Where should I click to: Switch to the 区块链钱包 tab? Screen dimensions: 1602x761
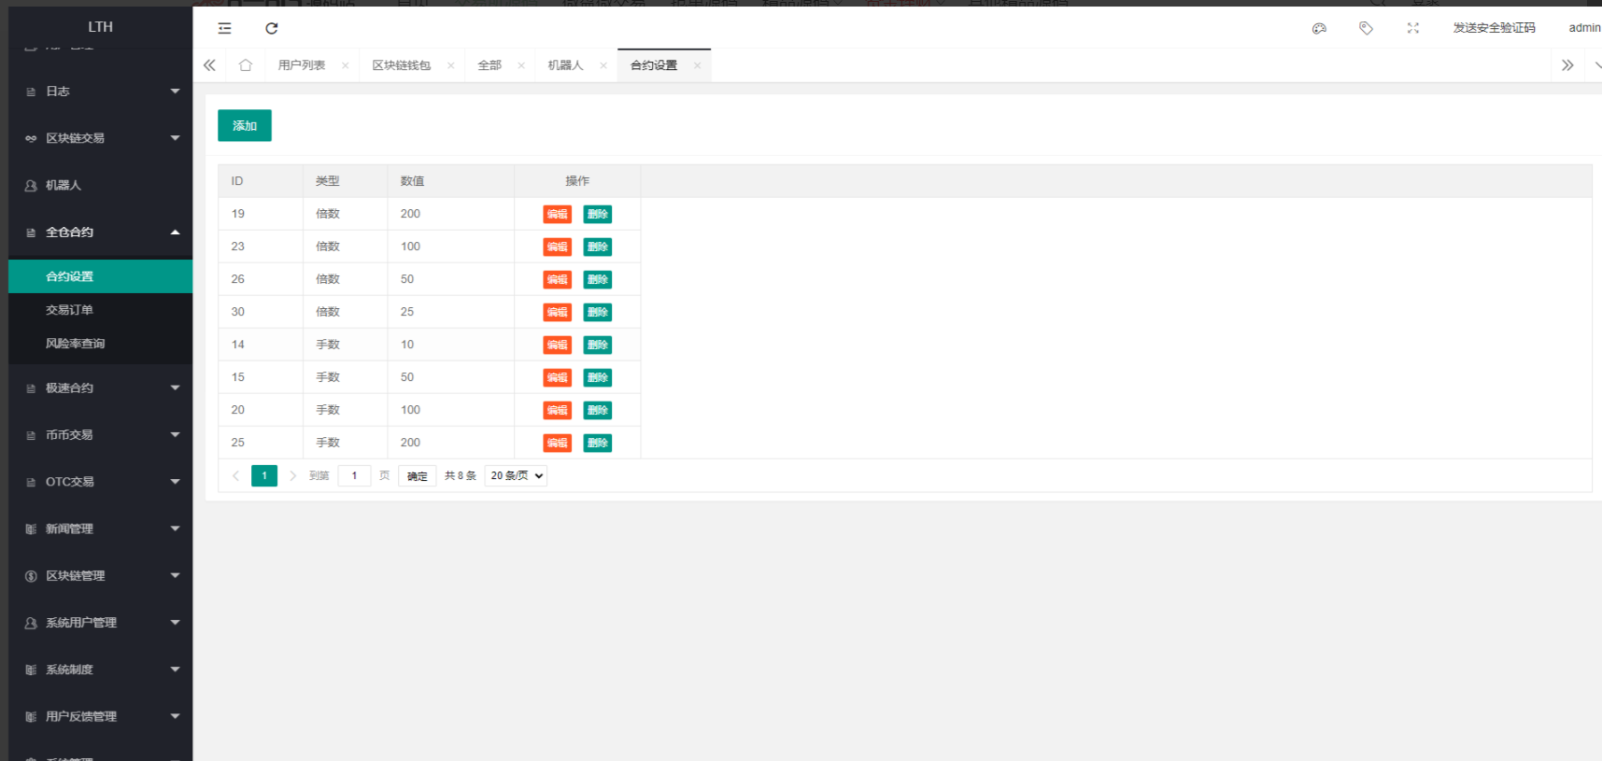[x=401, y=65]
